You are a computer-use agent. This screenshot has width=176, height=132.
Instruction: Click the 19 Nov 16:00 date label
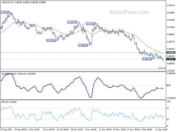pyautogui.click(x=119, y=129)
